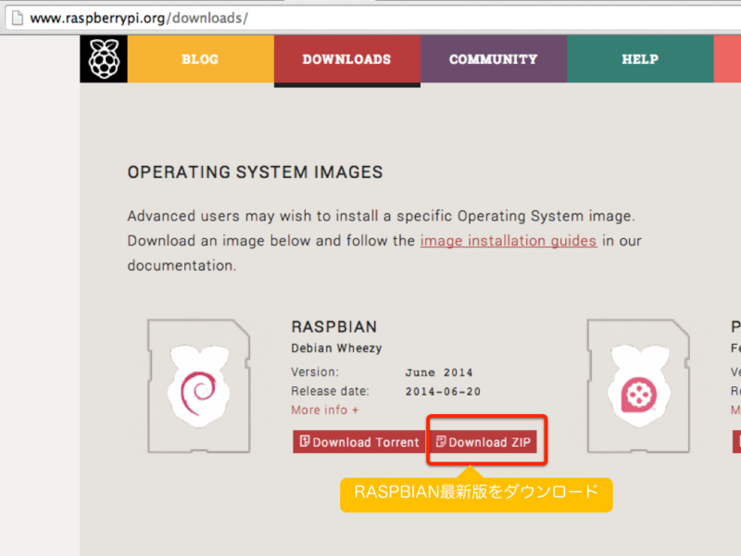The width and height of the screenshot is (741, 556).
Task: Open the BLOG section in the navigation
Action: point(200,58)
